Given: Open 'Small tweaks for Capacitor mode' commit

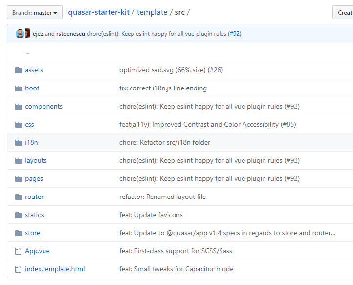Looking at the screenshot, I should [176, 269].
